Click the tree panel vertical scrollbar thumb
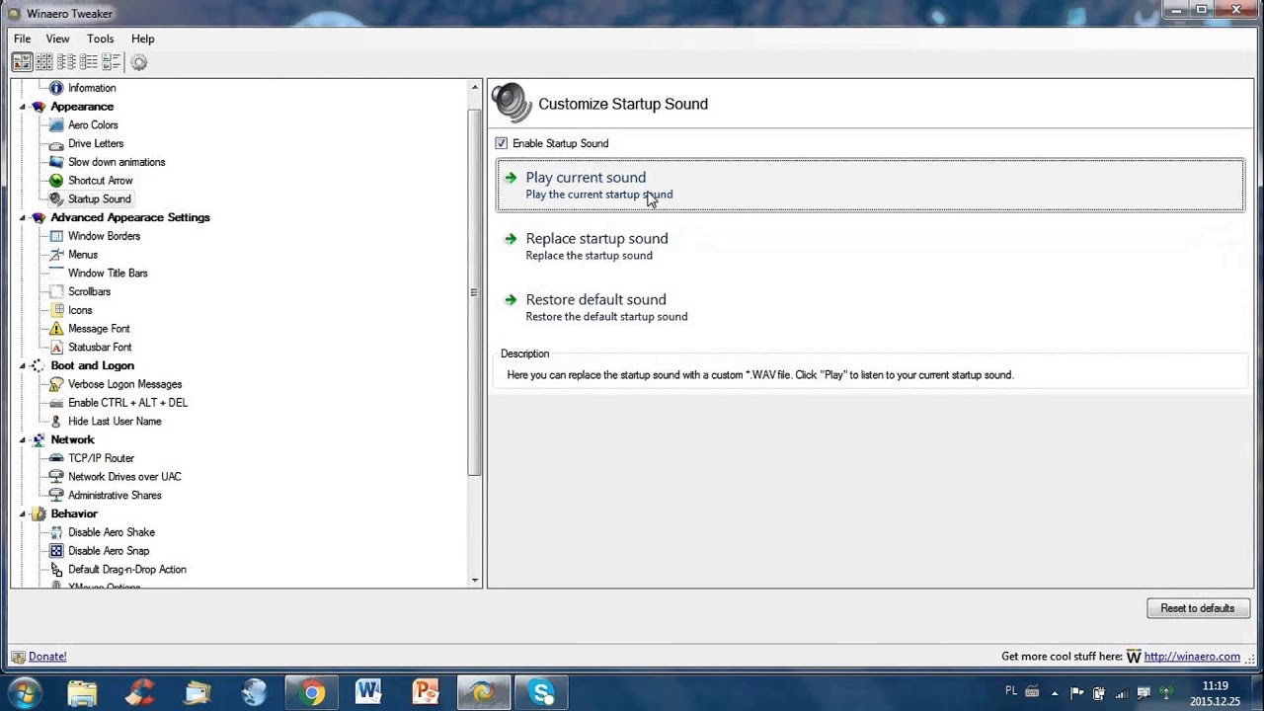 tap(474, 292)
